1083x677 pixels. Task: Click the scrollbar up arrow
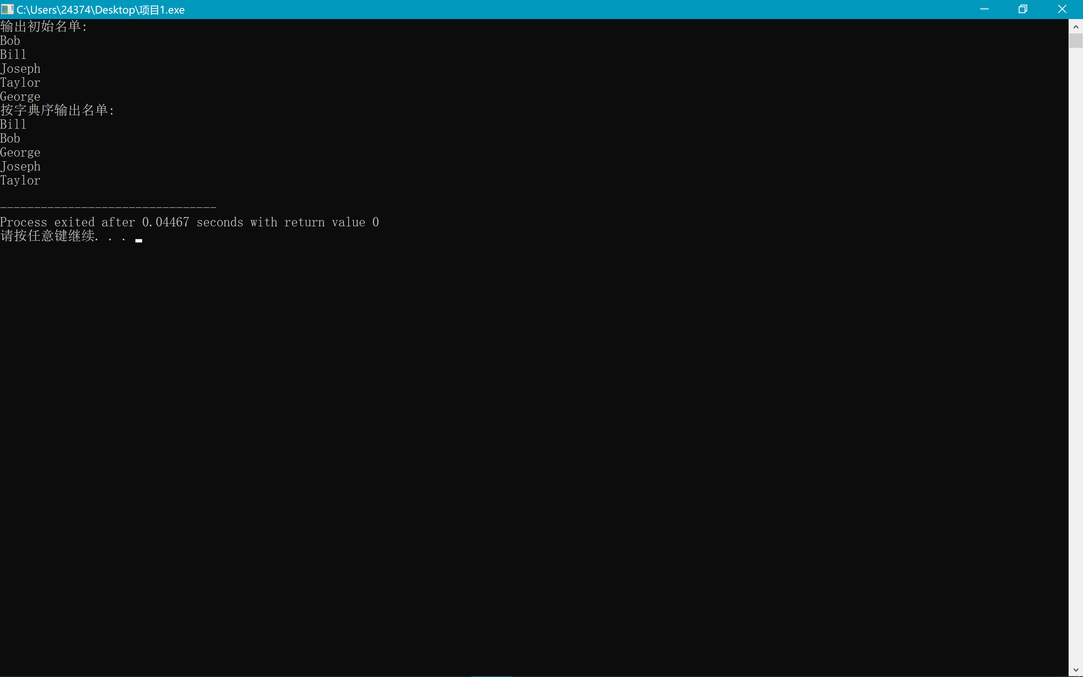point(1076,27)
